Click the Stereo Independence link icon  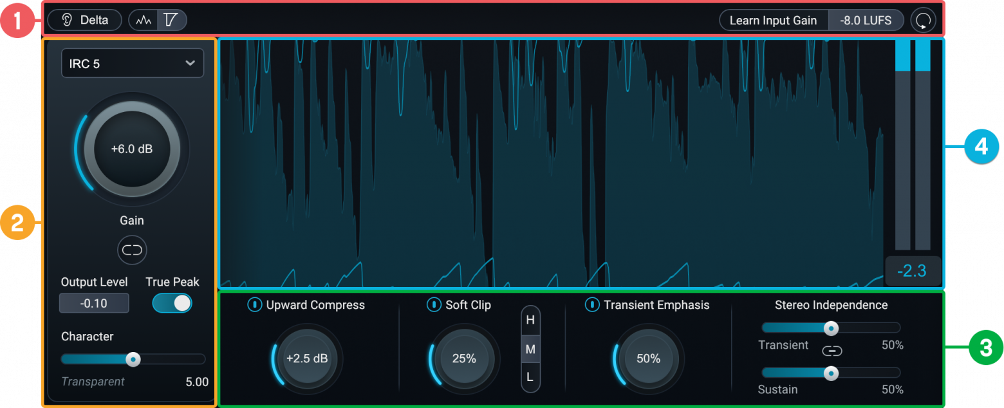(x=832, y=351)
